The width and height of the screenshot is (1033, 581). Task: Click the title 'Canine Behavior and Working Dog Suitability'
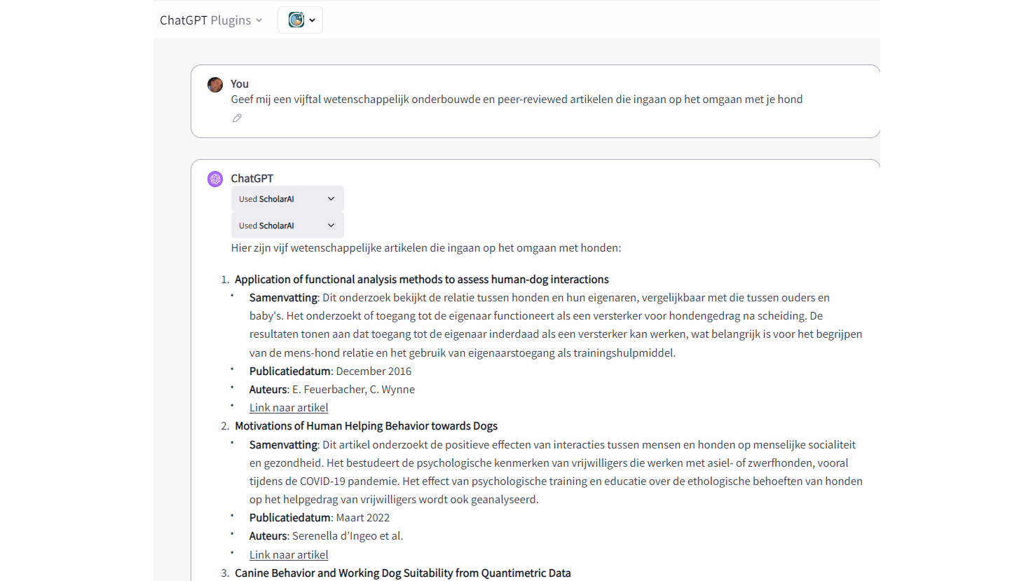(x=402, y=573)
